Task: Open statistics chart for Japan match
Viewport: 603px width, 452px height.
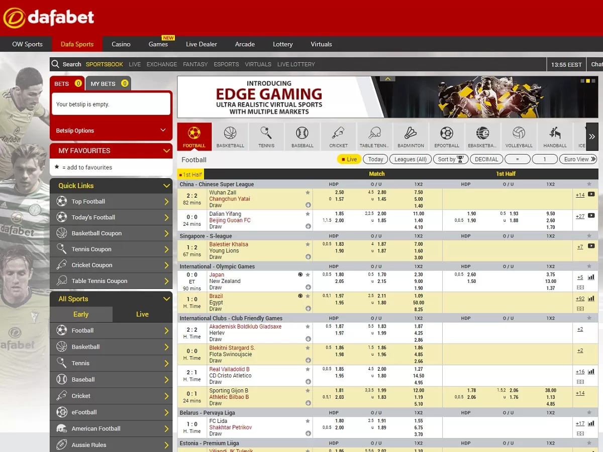Action: point(591,277)
